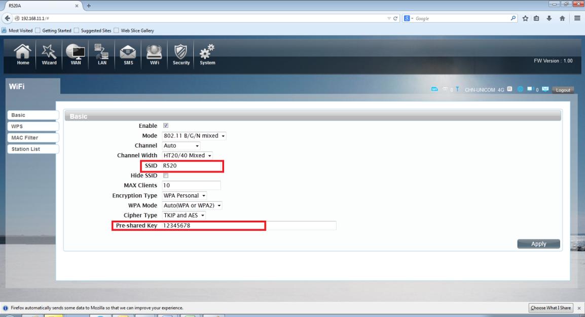Click the Firefox bookmark star icon
Screen dimensions: 585x317
pos(525,18)
